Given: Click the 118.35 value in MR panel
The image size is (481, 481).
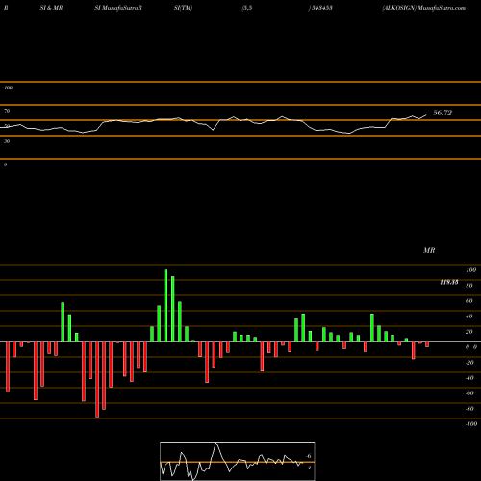Looking at the screenshot, I should point(449,282).
